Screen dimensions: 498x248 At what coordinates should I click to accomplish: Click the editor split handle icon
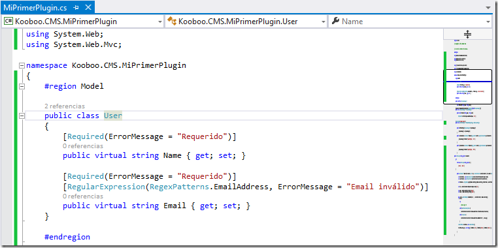click(x=467, y=34)
